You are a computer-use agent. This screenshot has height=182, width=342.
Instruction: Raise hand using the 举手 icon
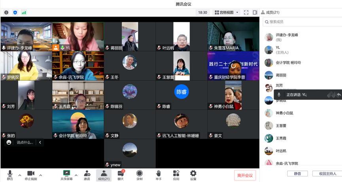159,175
